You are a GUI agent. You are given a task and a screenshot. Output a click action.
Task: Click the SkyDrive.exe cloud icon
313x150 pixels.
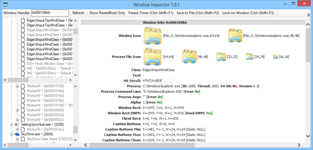tap(17, 134)
